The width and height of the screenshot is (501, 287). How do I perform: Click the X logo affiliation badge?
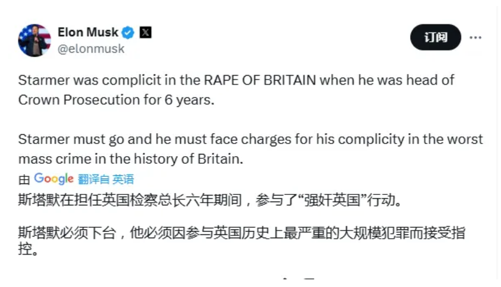tap(145, 33)
